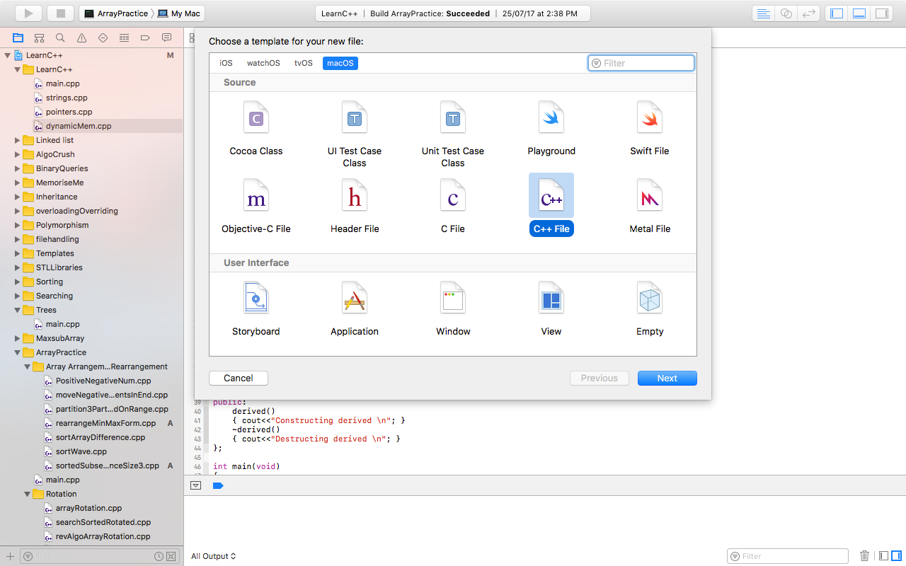Image resolution: width=906 pixels, height=566 pixels.
Task: Select the Cocoa Class template
Action: tap(256, 128)
